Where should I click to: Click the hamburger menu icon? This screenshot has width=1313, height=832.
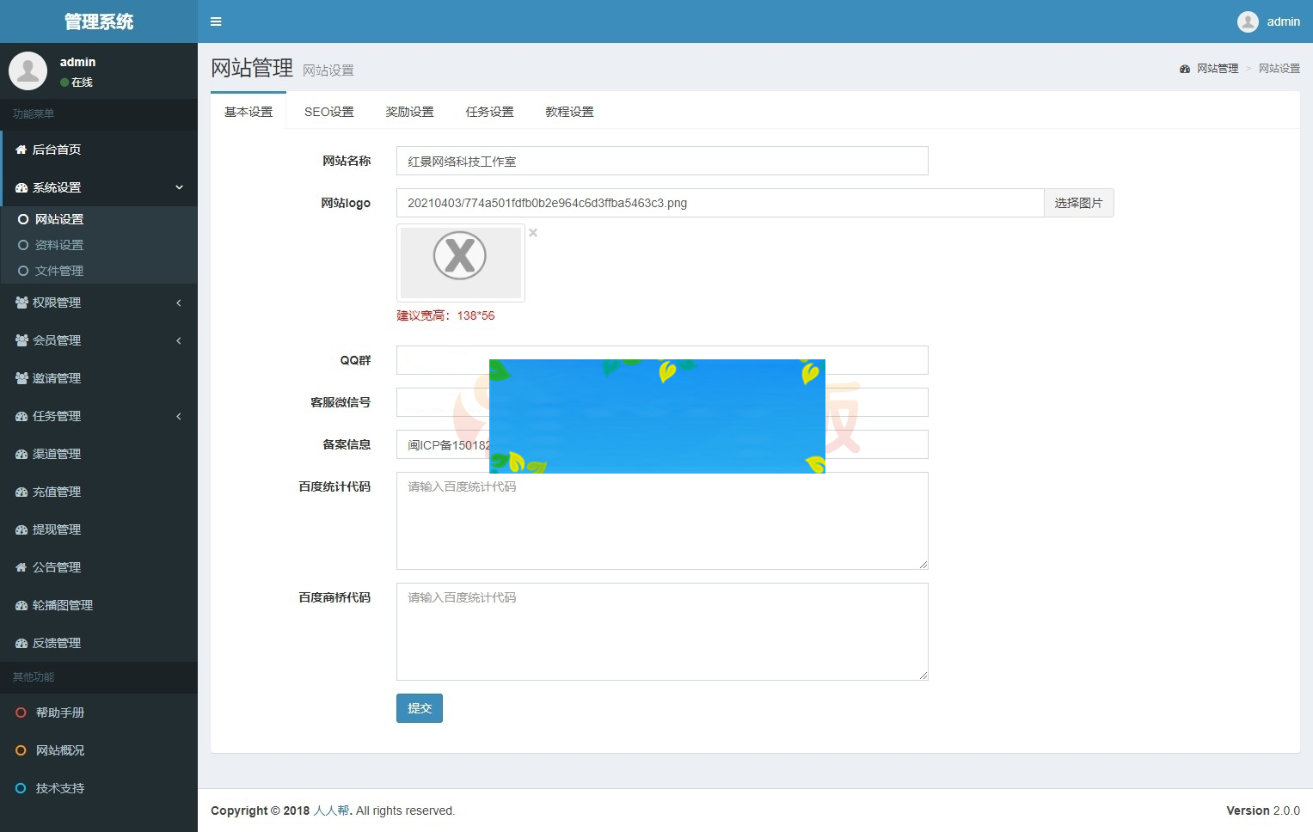point(216,21)
